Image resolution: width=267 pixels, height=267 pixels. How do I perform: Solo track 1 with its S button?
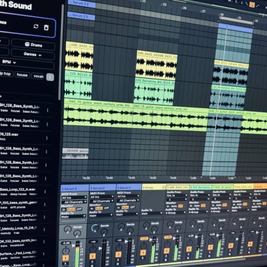[x=65, y=264]
